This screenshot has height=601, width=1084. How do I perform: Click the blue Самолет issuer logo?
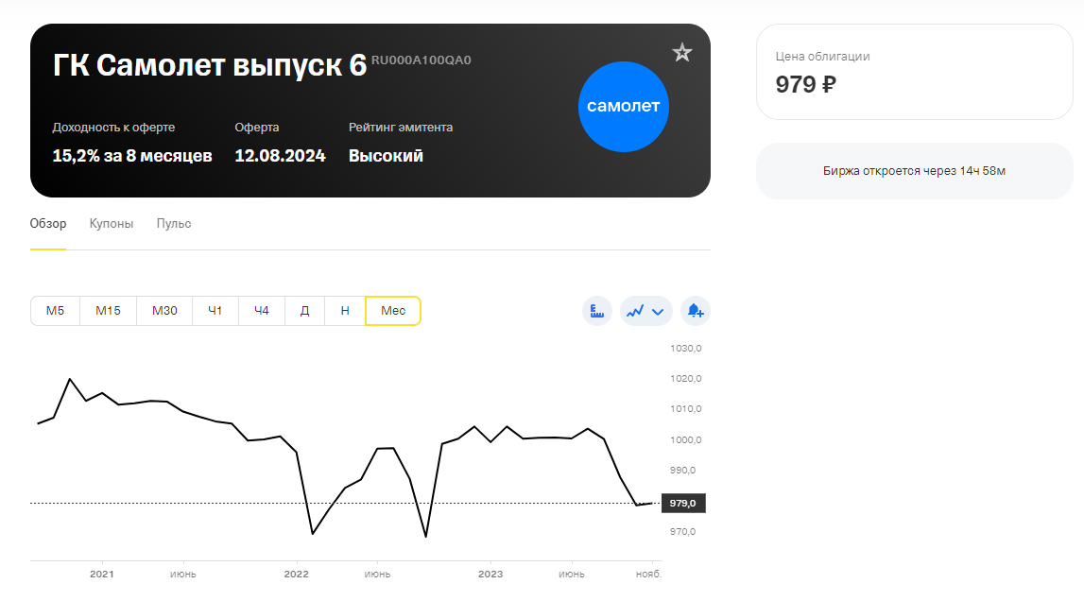point(624,107)
